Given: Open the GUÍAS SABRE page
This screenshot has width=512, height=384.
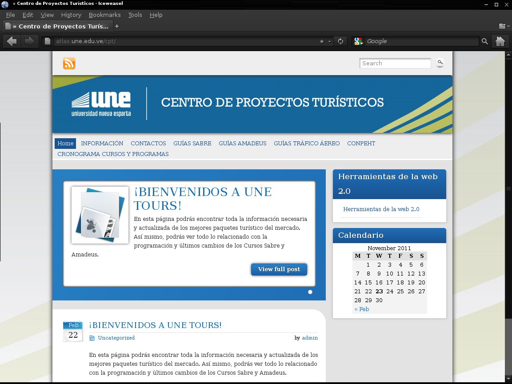Looking at the screenshot, I should [x=192, y=144].
